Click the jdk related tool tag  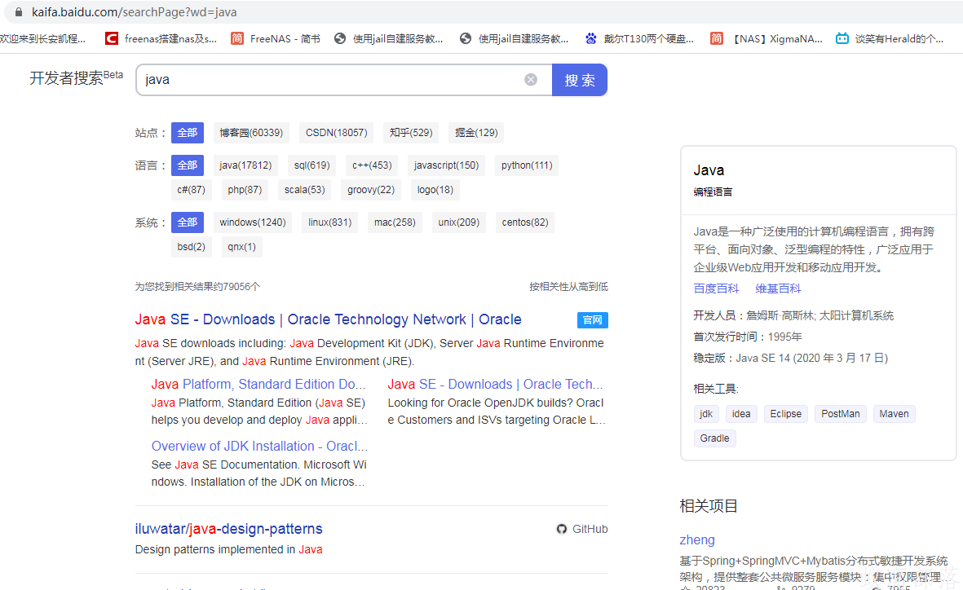(706, 414)
